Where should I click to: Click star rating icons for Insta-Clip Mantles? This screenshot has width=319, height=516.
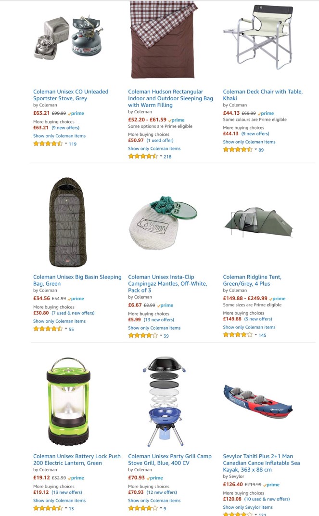(x=142, y=336)
